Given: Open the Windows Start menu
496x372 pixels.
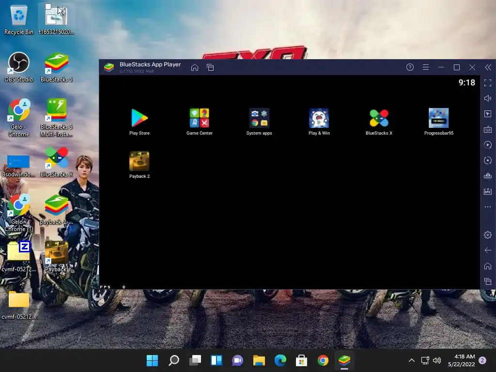Looking at the screenshot, I should point(152,360).
